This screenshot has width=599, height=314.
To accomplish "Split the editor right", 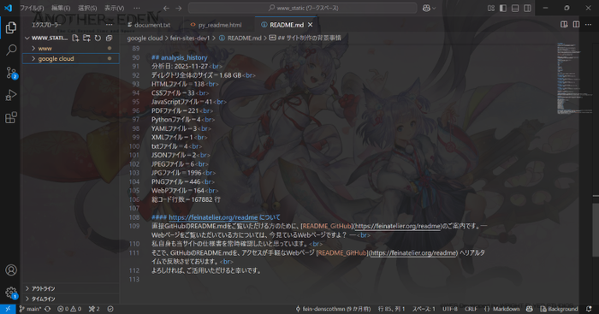I will pyautogui.click(x=576, y=25).
